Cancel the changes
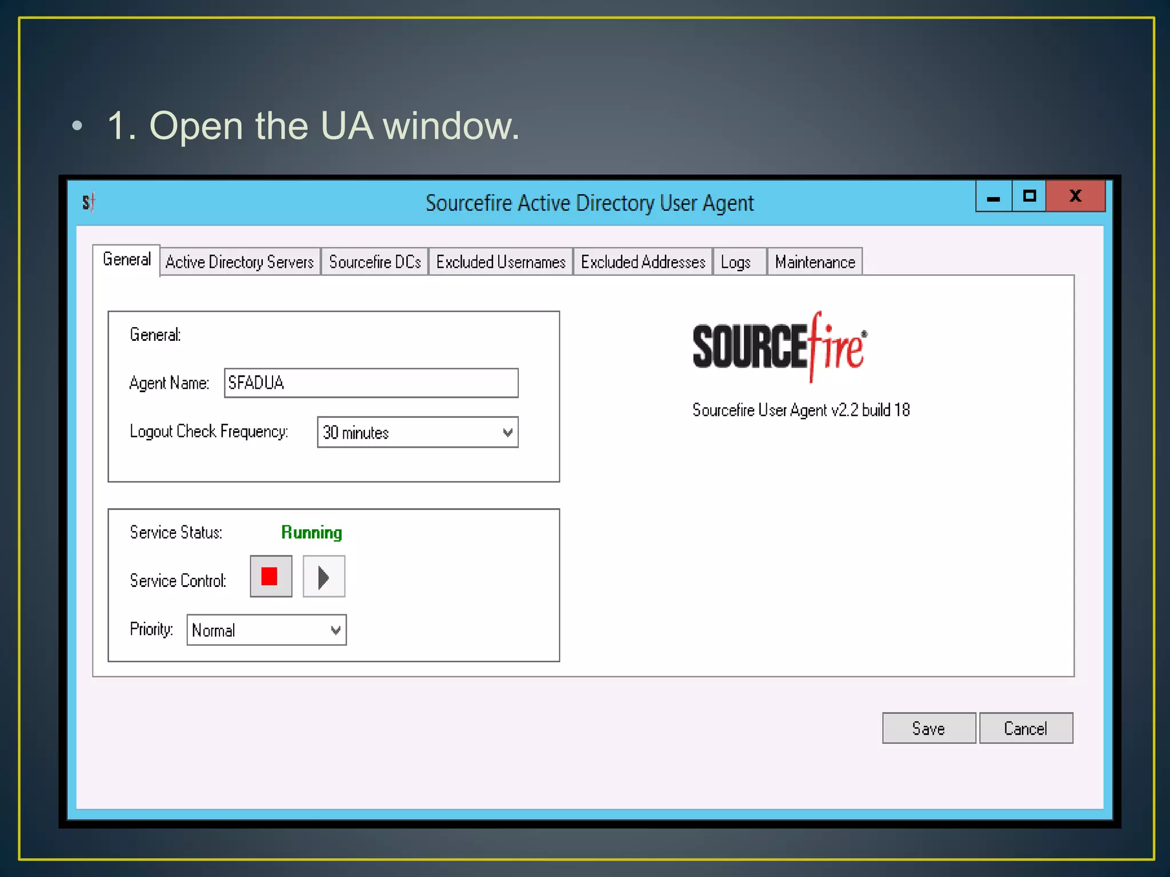The image size is (1170, 877). pos(1026,728)
